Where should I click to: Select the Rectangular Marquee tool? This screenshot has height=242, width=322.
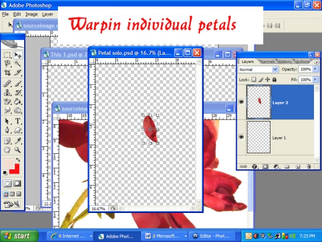point(7,55)
